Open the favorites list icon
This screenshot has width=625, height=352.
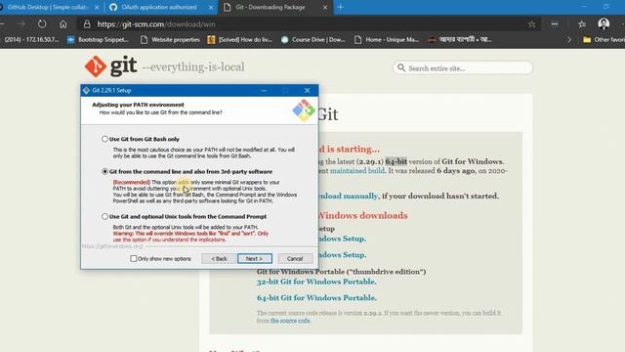[582, 23]
